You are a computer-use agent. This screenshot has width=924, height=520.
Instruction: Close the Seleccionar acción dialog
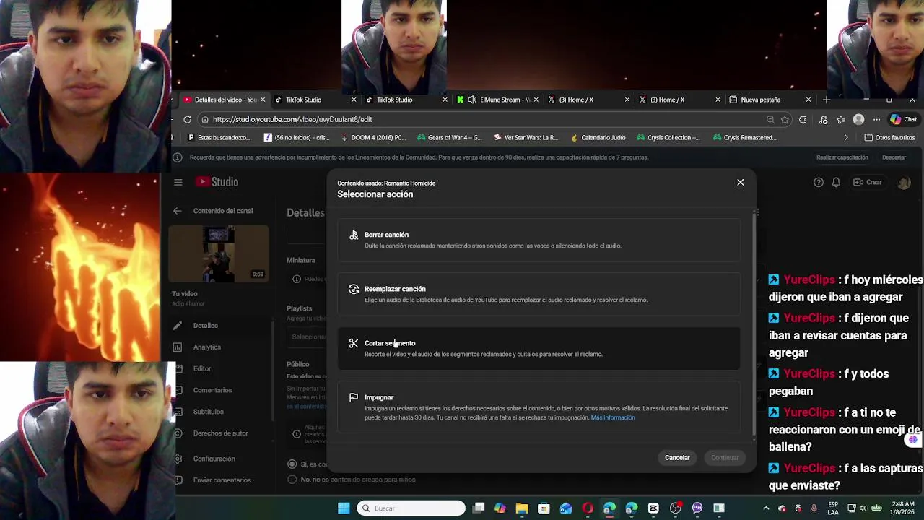(x=740, y=182)
